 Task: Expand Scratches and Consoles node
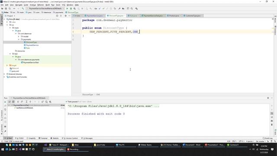pyautogui.click(x=4, y=77)
